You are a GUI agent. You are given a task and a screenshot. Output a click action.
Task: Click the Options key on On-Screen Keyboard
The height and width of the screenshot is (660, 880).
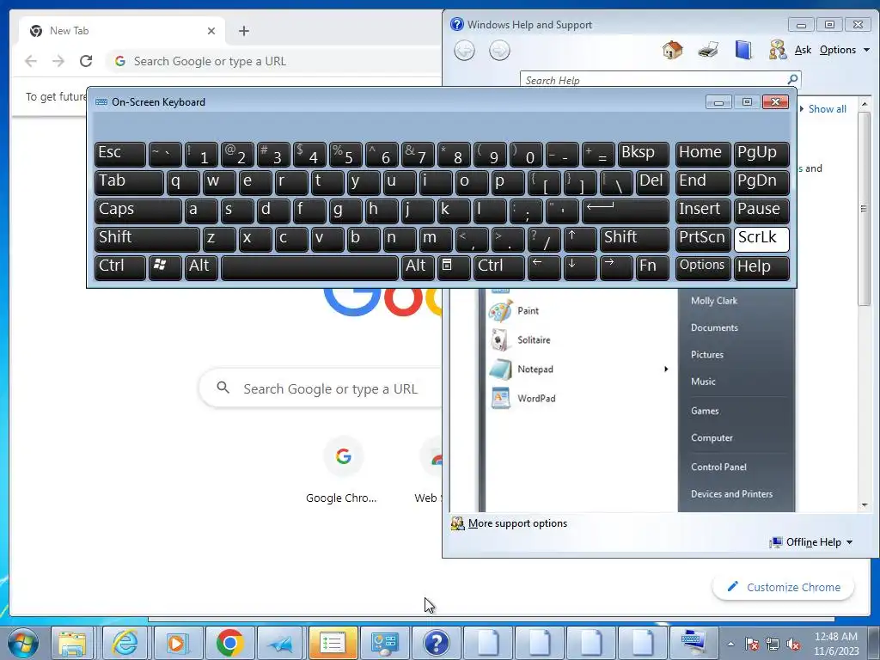(x=702, y=266)
